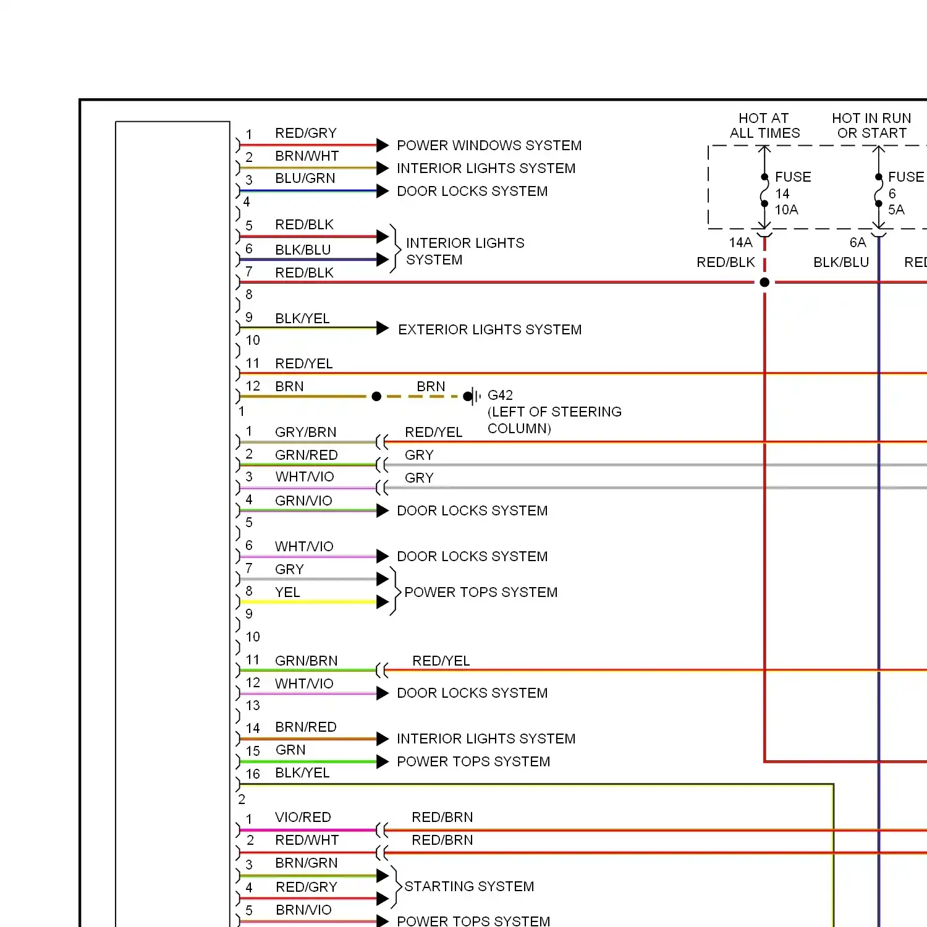Select RED/BLK wire label at pin 7

[x=304, y=273]
